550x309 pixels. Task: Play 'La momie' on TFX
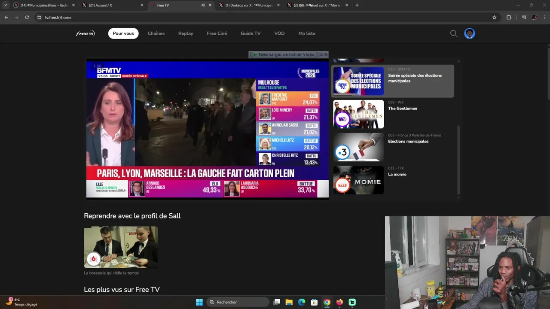tap(358, 180)
